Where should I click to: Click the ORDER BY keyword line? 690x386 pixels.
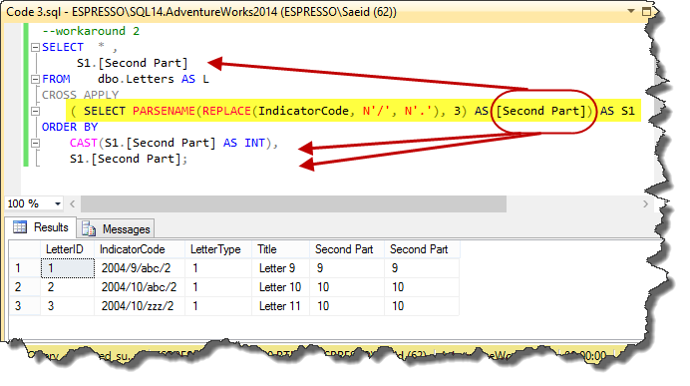[70, 128]
